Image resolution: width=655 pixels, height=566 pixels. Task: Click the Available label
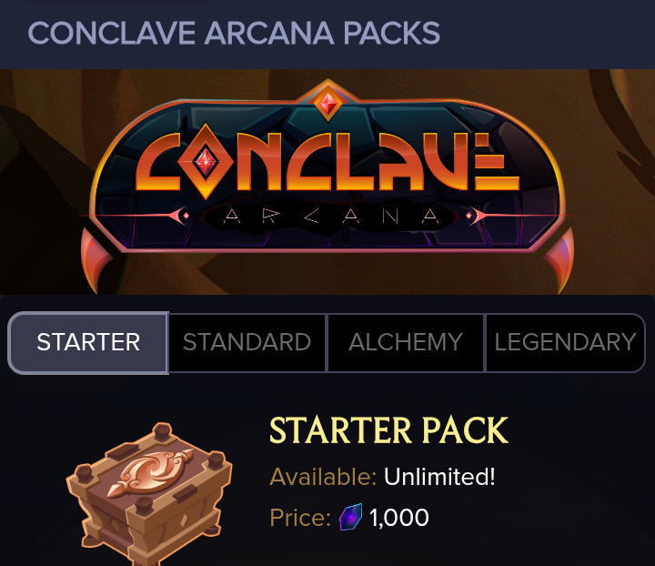coord(323,477)
